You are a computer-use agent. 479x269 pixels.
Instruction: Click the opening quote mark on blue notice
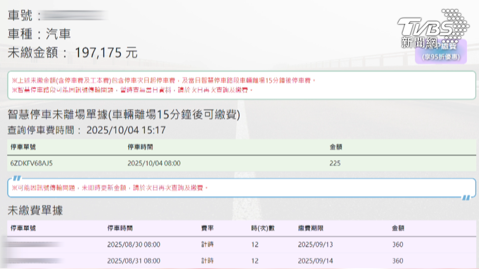tap(16, 178)
